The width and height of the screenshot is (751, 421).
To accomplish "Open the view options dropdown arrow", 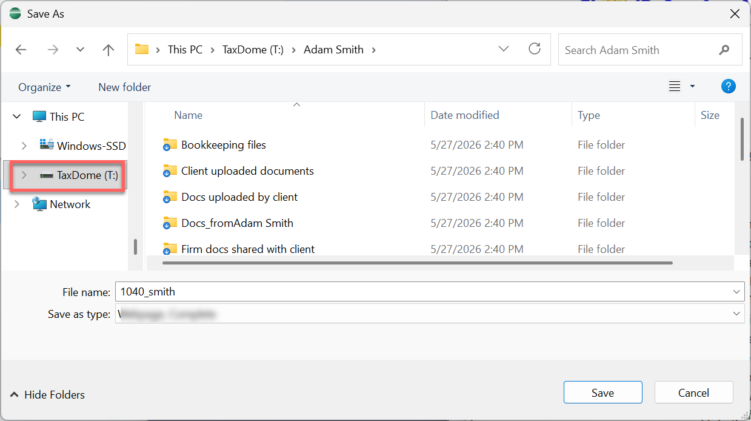I will tap(692, 87).
